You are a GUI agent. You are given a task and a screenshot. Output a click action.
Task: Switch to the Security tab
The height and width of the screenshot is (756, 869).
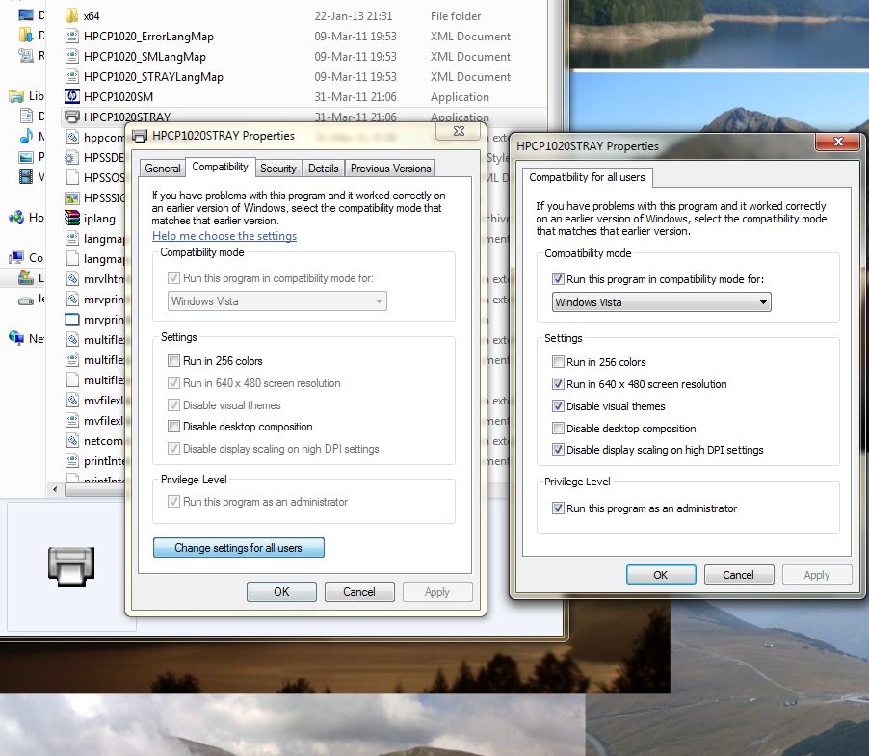coord(278,169)
